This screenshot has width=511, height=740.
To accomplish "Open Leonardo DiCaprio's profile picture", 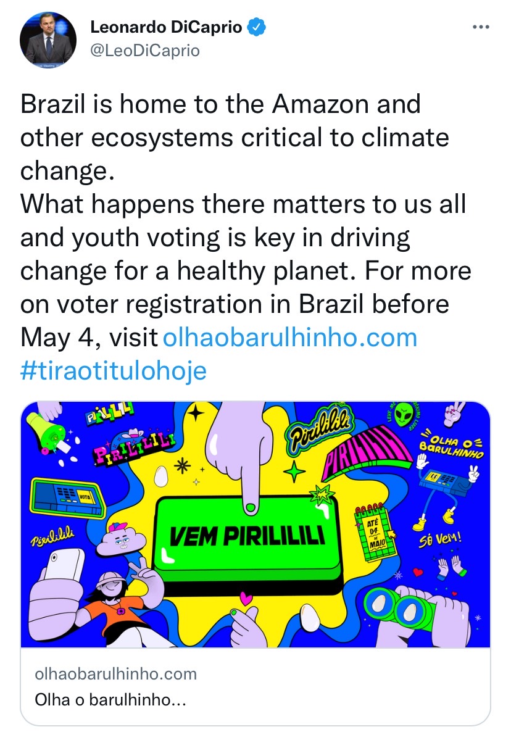I will pos(48,40).
